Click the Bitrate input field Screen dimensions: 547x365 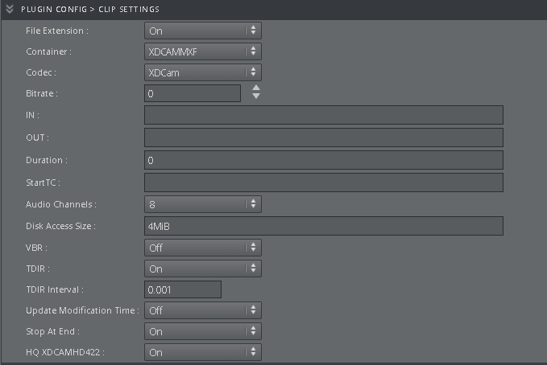coord(193,93)
